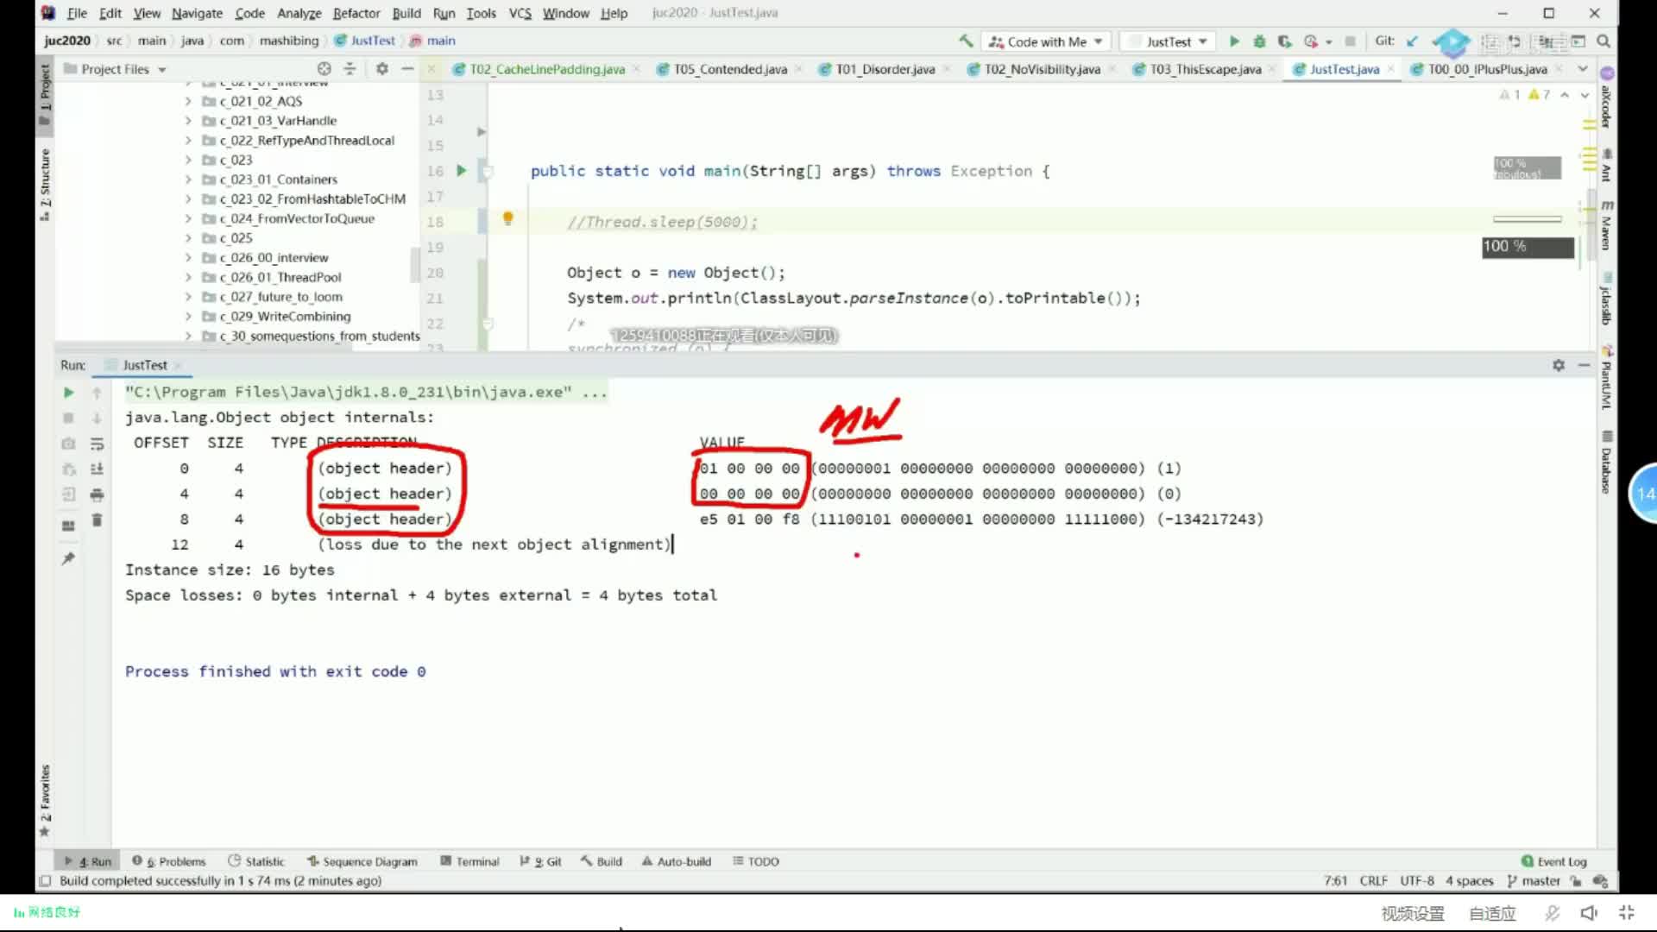Screen dimensions: 1657x932
Task: Open the JustTest run configuration dropdown
Action: point(1169,41)
